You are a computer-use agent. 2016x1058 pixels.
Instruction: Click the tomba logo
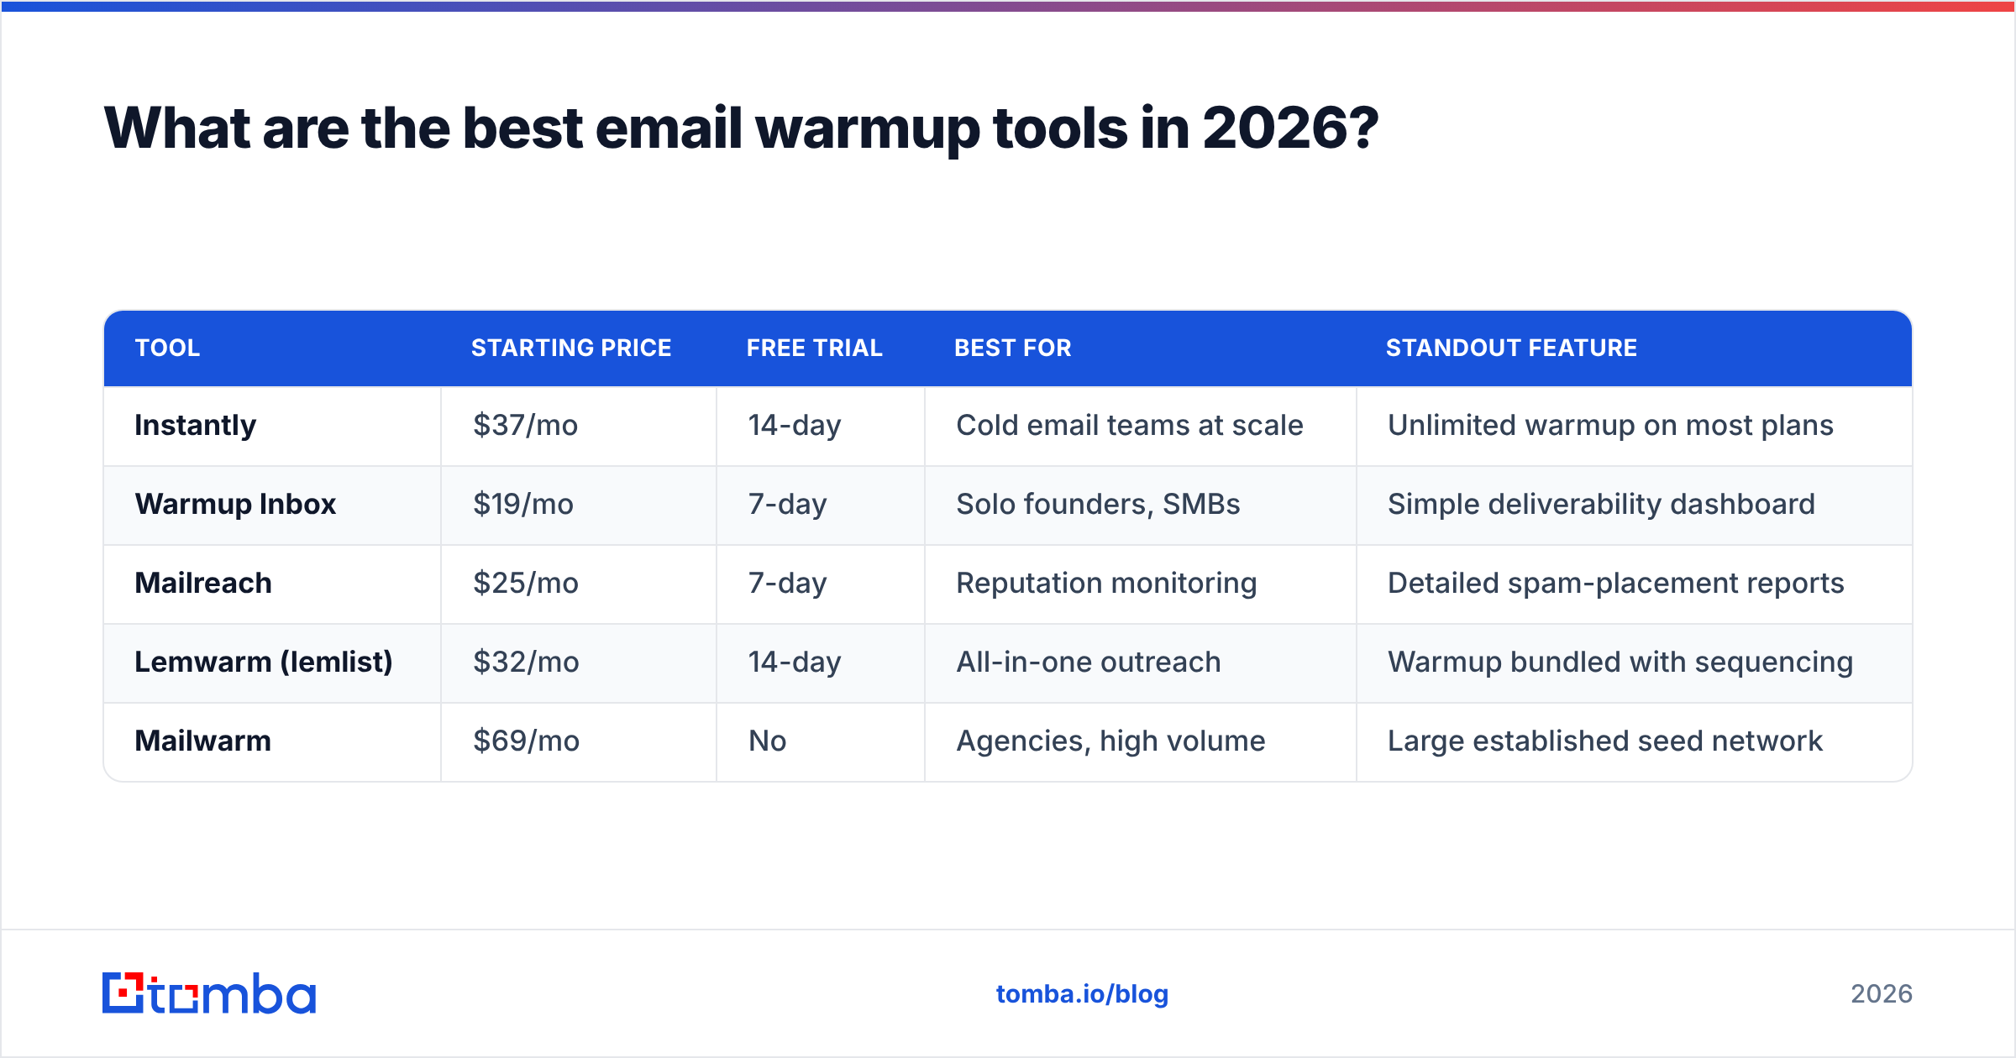[x=209, y=993]
